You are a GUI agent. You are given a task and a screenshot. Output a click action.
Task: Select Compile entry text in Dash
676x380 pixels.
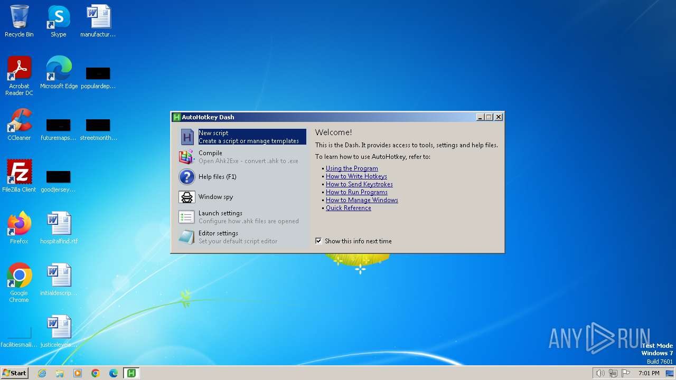pyautogui.click(x=210, y=153)
